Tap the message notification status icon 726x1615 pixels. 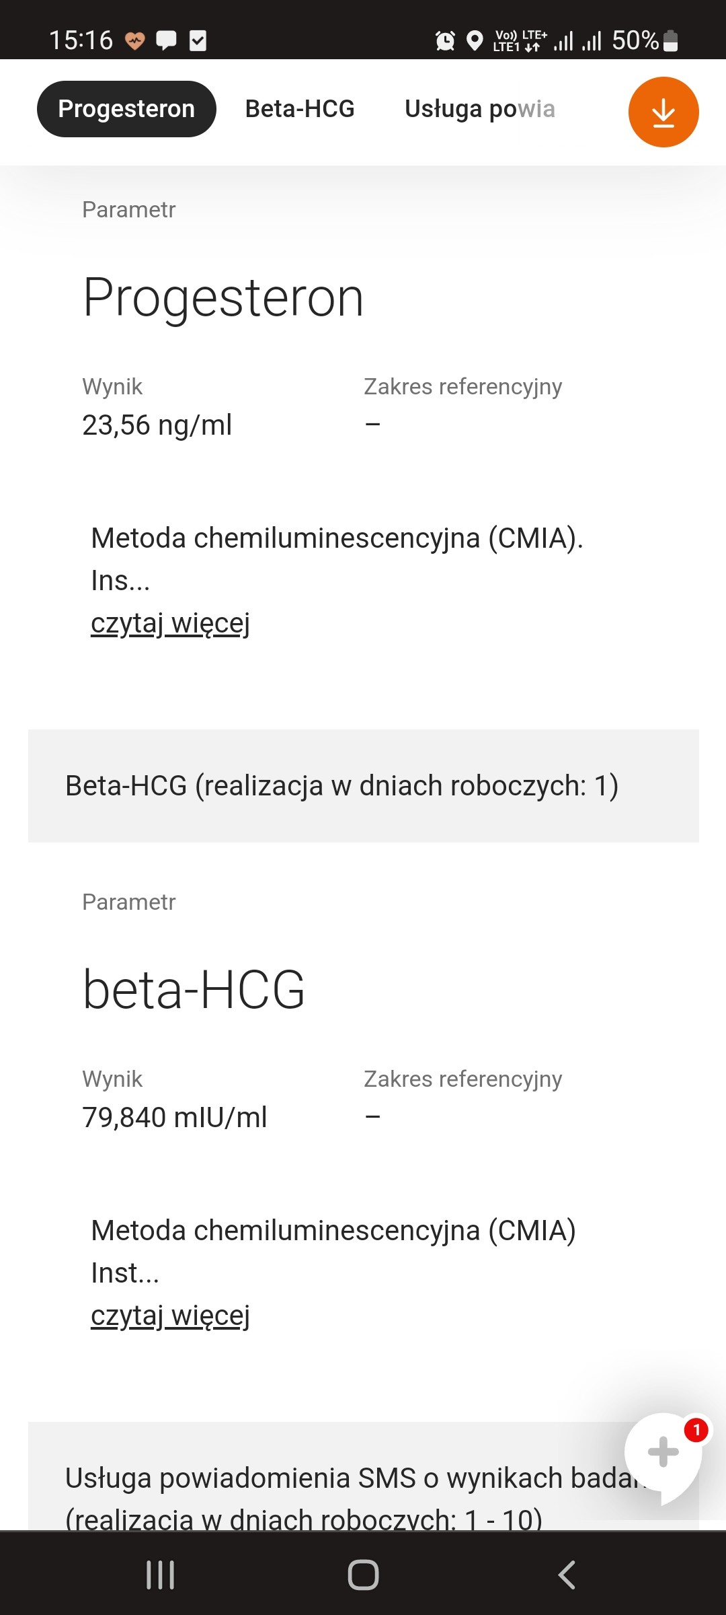[166, 41]
